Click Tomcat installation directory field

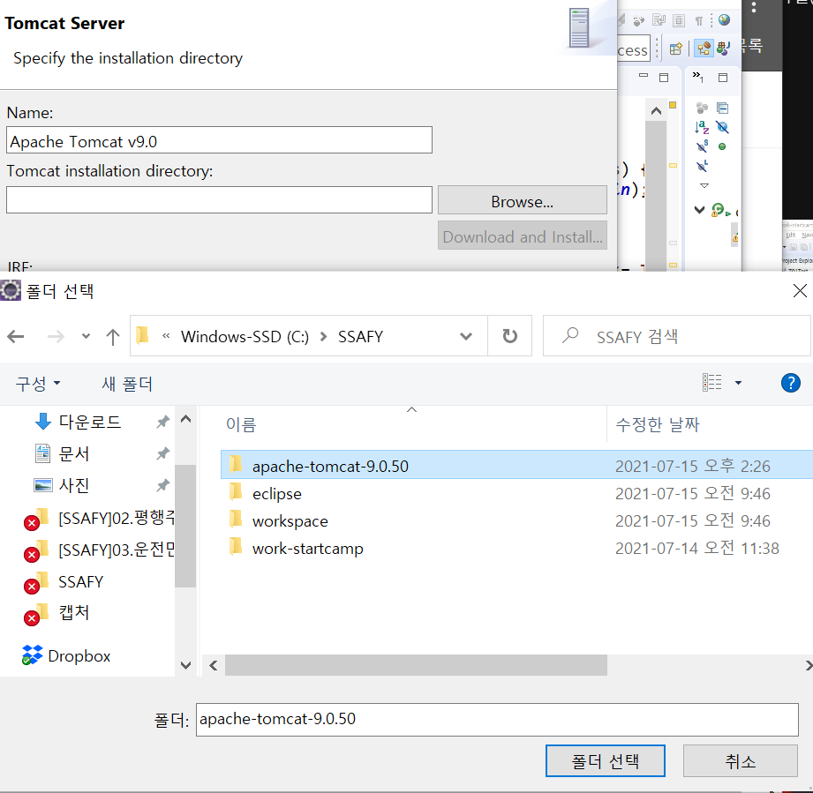[x=219, y=200]
